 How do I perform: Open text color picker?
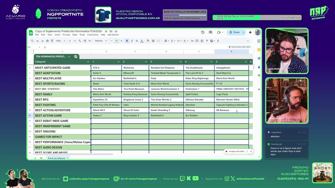pyautogui.click(x=142, y=41)
